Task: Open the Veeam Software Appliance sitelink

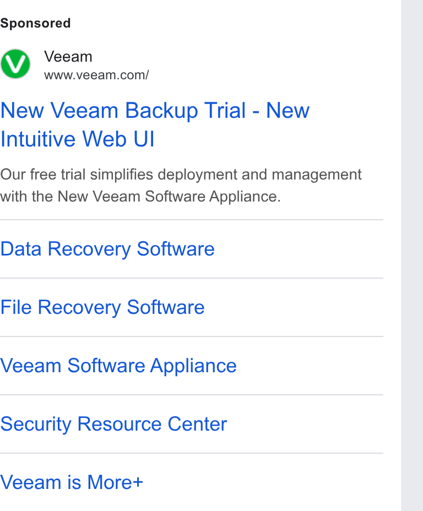Action: click(118, 366)
